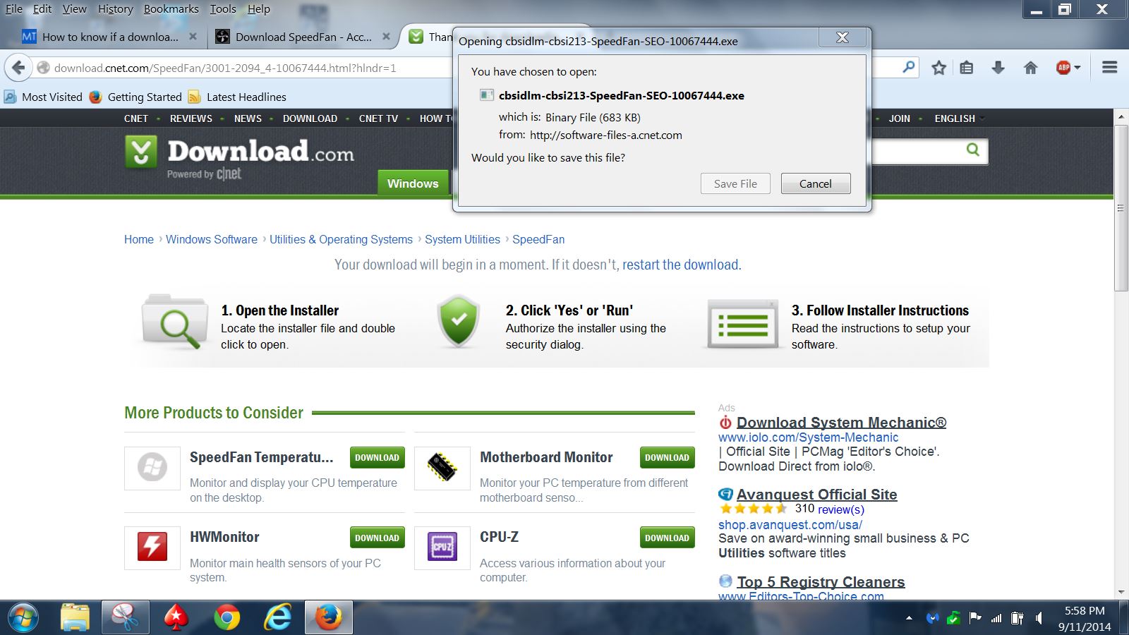Click the Windows Software breadcrumb
This screenshot has width=1129, height=635.
tap(212, 239)
